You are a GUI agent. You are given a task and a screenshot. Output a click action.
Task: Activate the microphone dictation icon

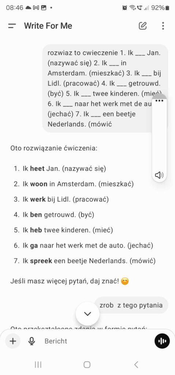pyautogui.click(x=31, y=341)
